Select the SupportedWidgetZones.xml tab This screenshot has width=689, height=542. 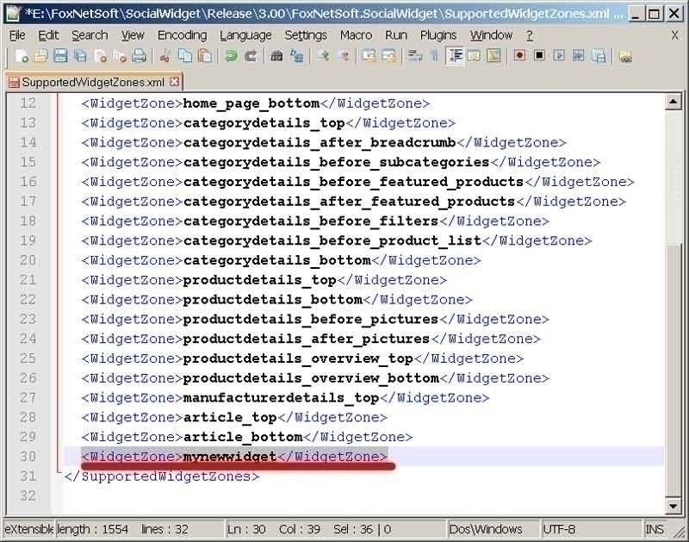click(93, 82)
